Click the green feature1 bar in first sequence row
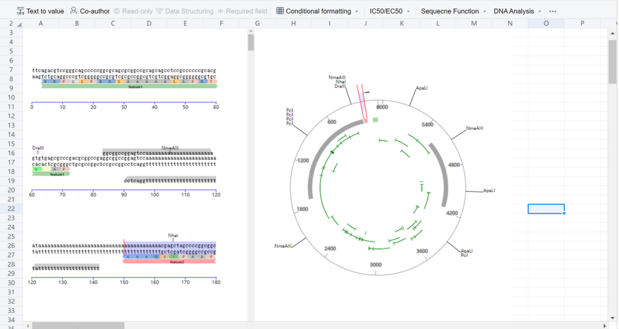The height and width of the screenshot is (329, 619). click(x=129, y=86)
